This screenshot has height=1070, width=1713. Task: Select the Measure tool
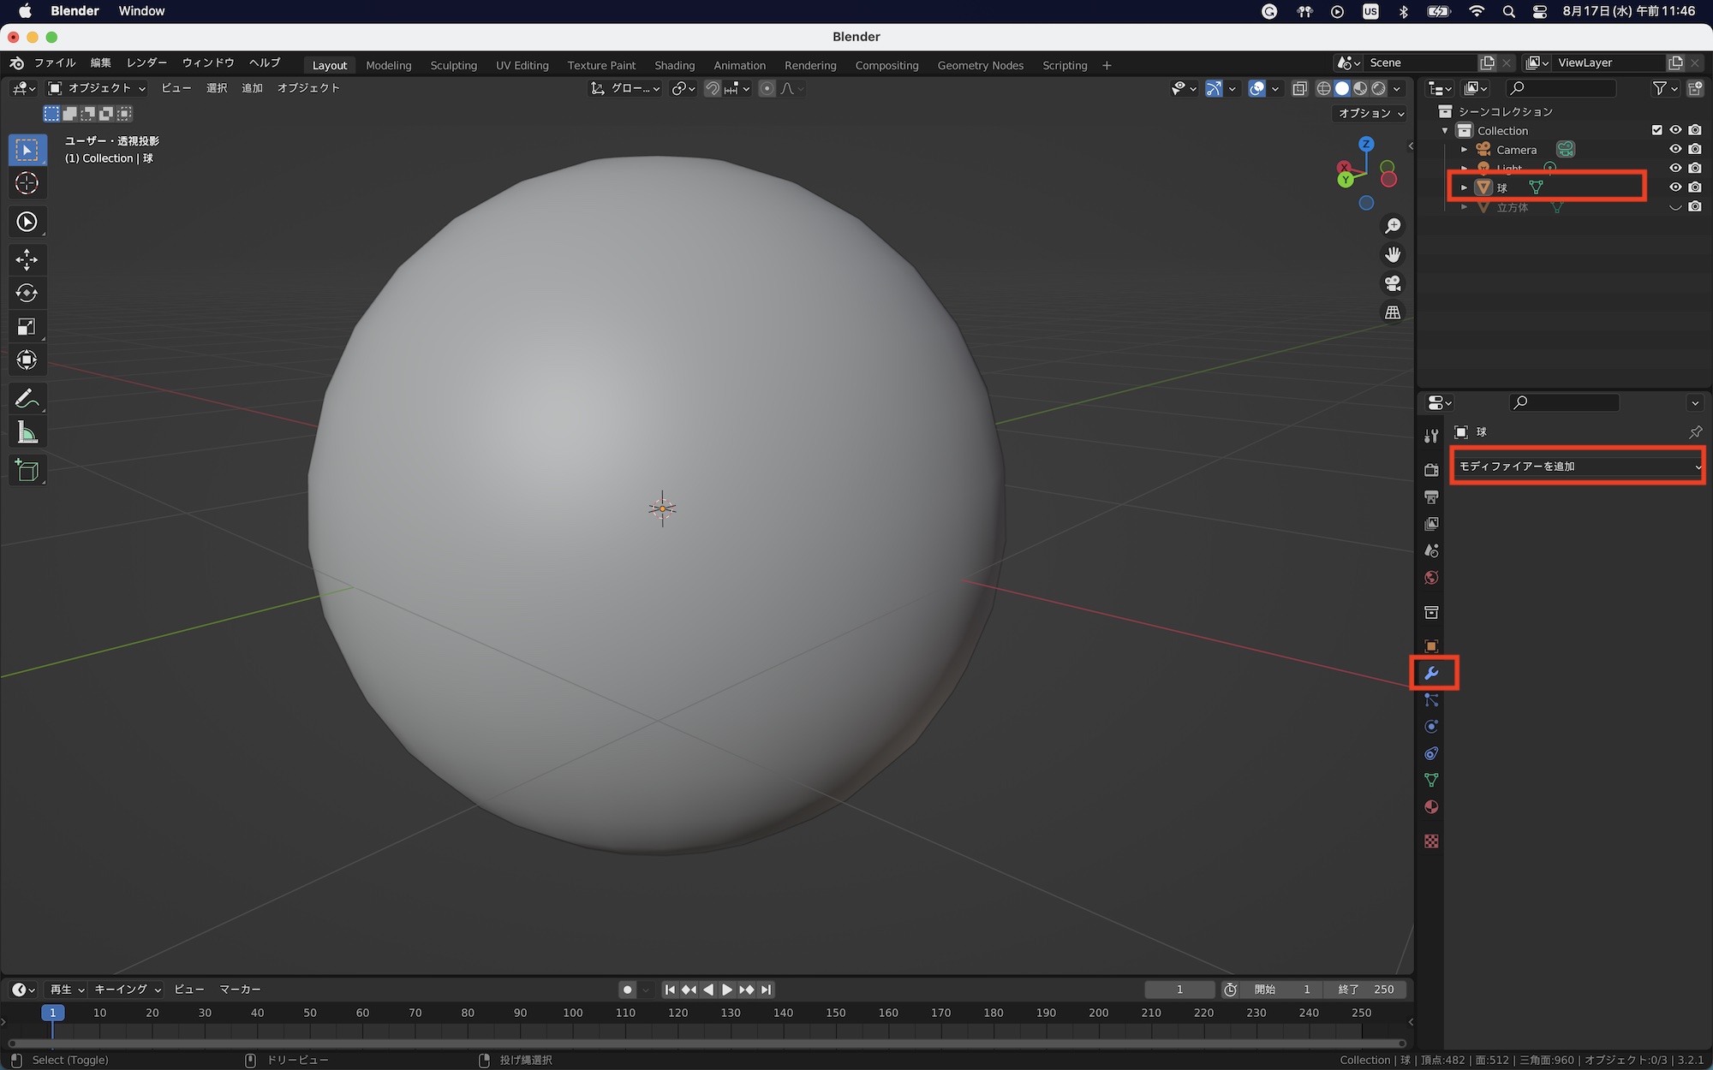(27, 433)
